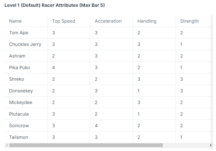216x151 pixels.
Task: Click Pika Puko's Top Speed value 4
Action: tap(54, 68)
